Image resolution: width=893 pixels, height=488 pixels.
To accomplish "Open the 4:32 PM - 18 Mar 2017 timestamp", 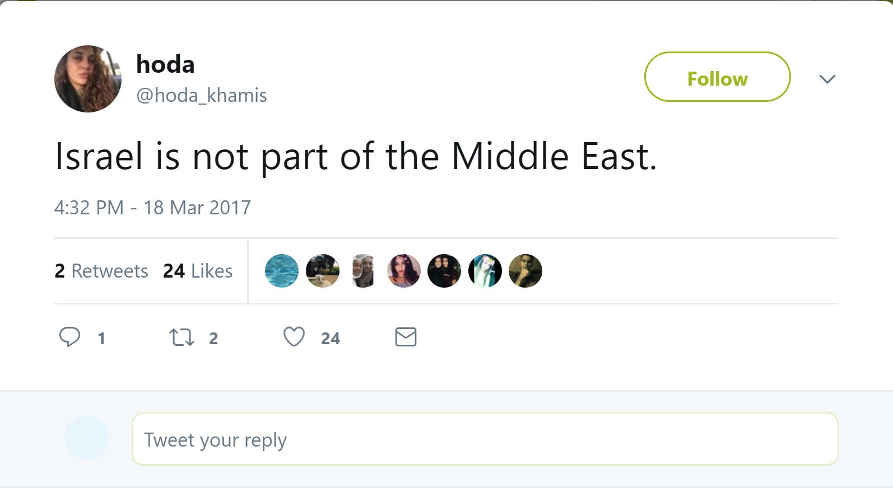I will coord(152,208).
